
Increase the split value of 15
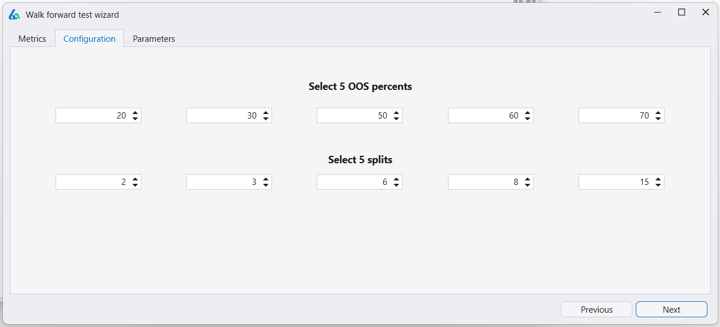[x=658, y=179]
